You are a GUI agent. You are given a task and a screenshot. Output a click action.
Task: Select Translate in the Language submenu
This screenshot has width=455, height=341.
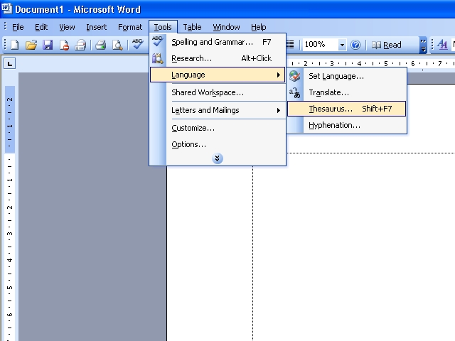click(x=347, y=92)
